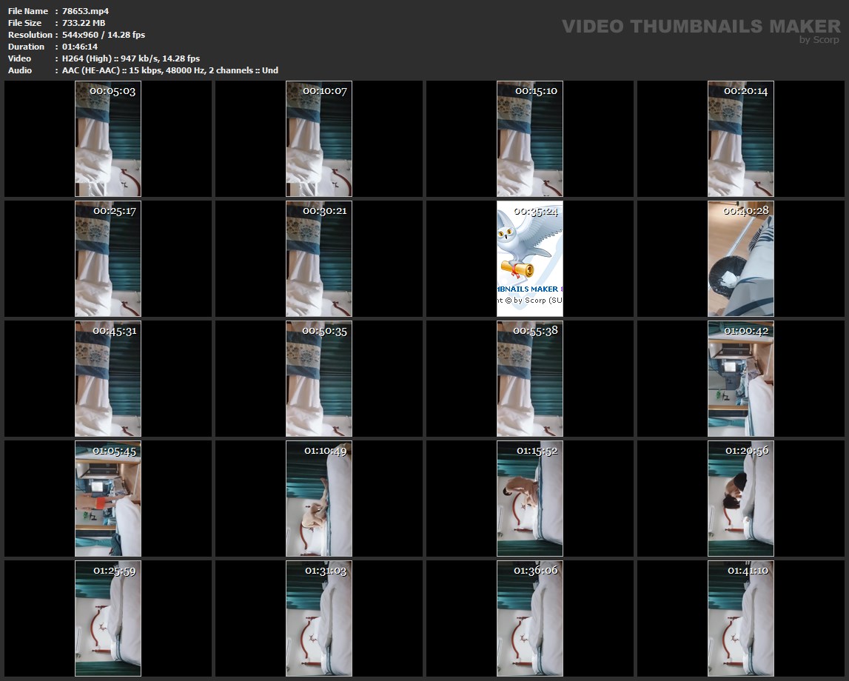Click the thumbnail marked 00:55:38
The image size is (849, 681).
pyautogui.click(x=530, y=379)
